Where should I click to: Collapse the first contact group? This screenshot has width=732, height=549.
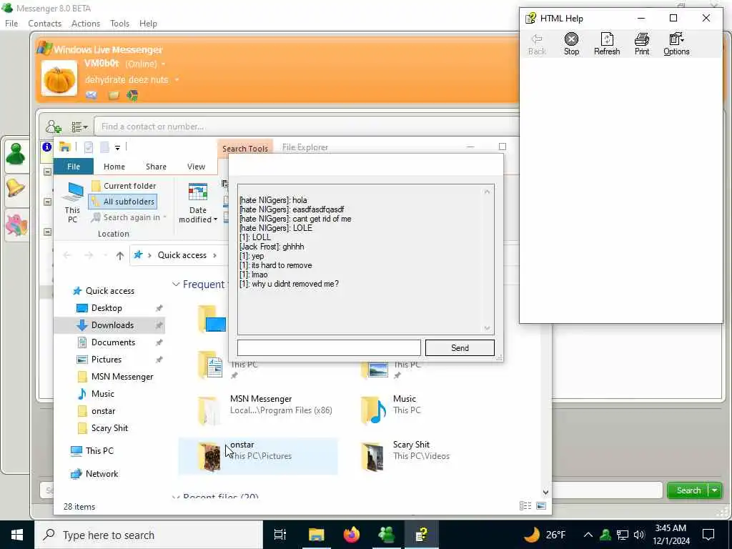click(47, 172)
